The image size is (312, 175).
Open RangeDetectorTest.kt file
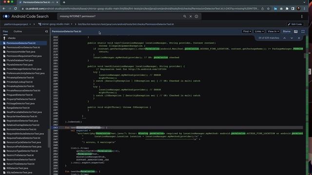pos(18,108)
